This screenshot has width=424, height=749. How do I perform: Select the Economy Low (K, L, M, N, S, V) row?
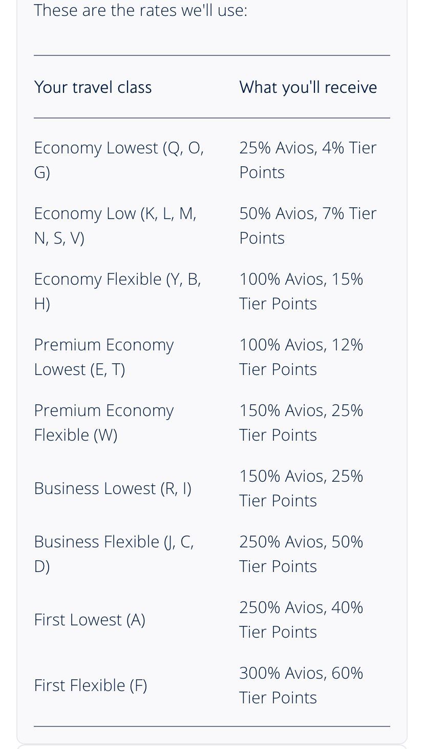[212, 226]
